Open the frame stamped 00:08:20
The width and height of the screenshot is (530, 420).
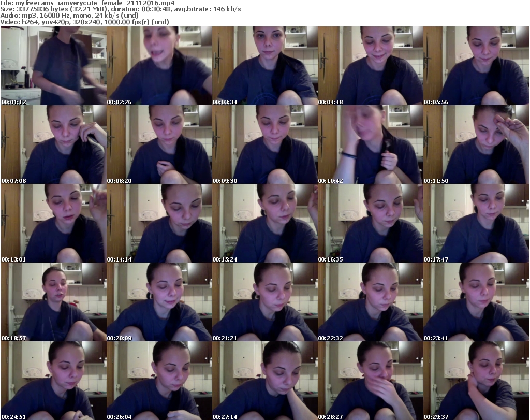pyautogui.click(x=159, y=144)
